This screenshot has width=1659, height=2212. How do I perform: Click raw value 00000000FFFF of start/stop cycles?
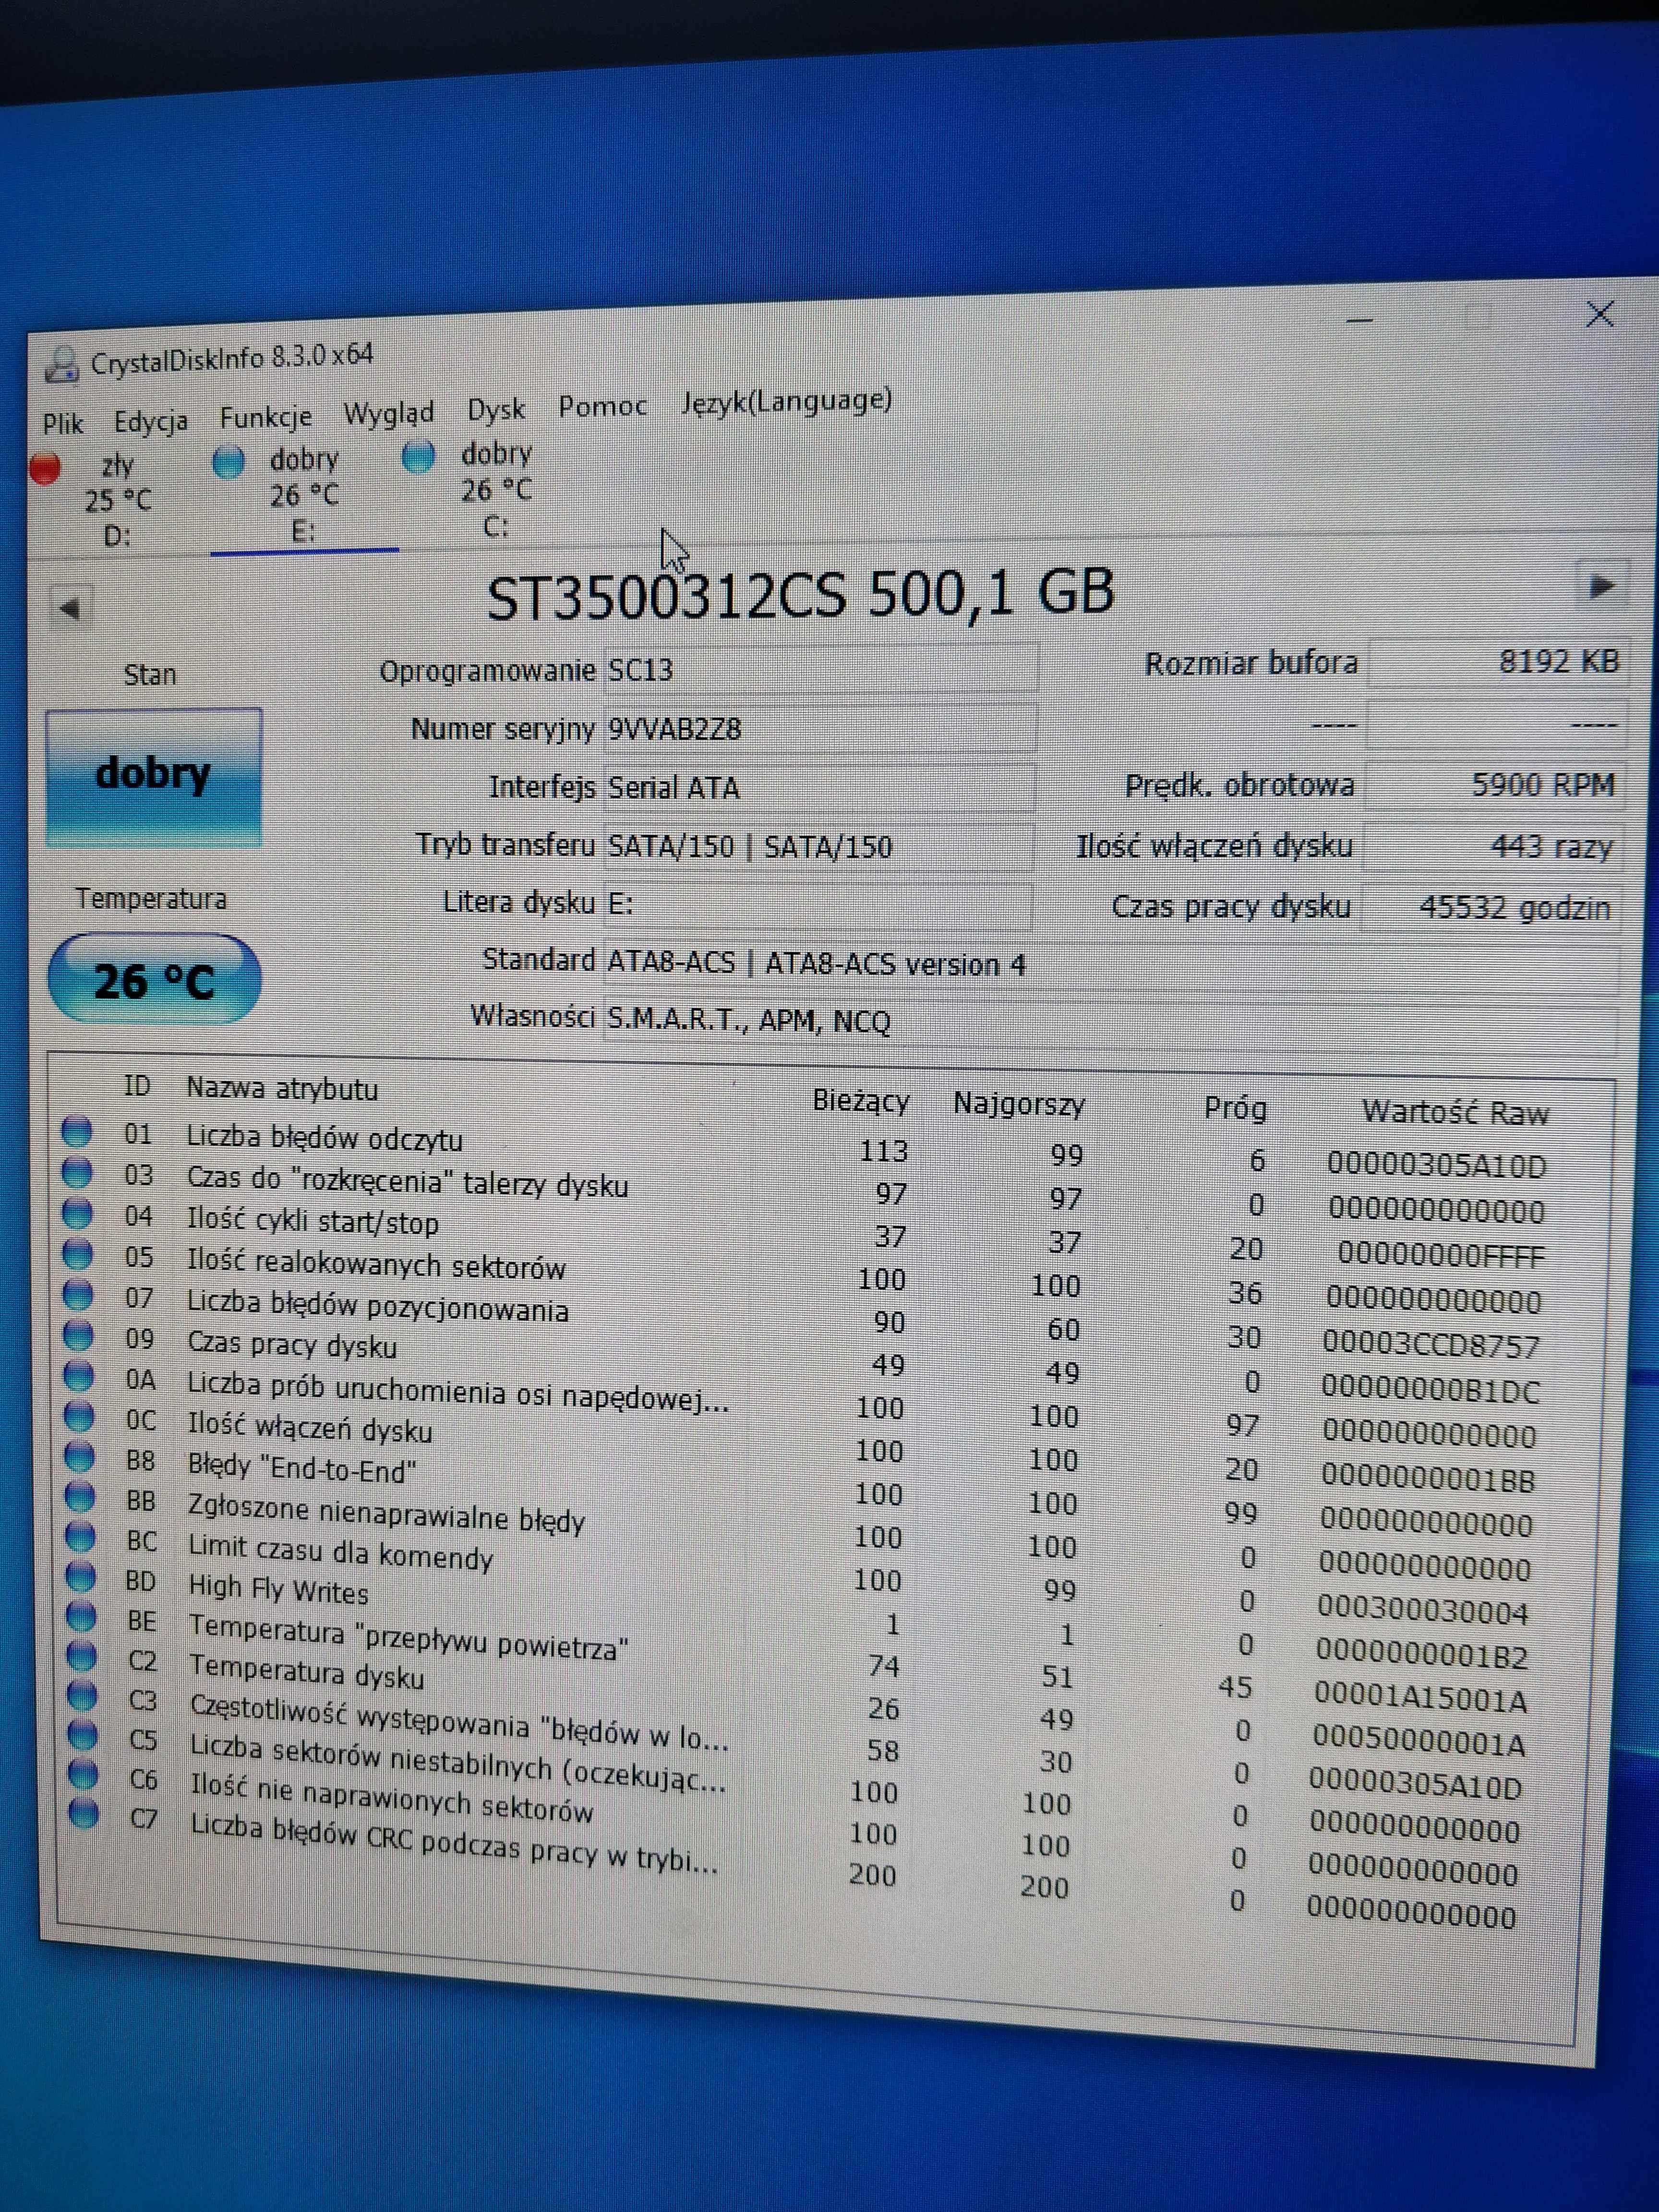(1441, 1255)
